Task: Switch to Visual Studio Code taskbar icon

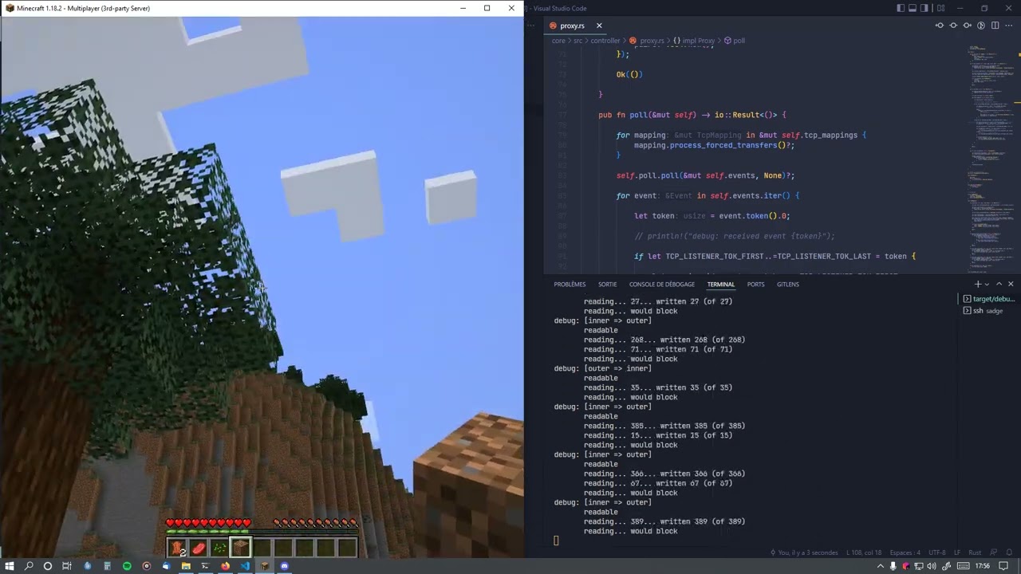Action: 245,566
